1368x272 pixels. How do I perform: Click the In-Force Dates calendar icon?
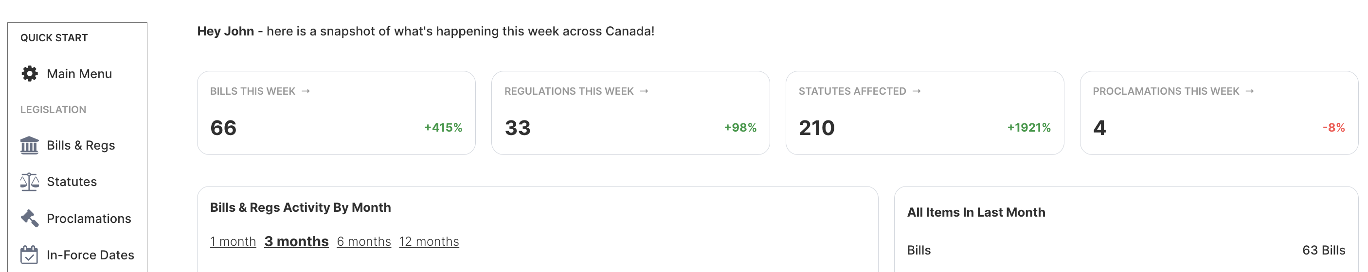[29, 255]
